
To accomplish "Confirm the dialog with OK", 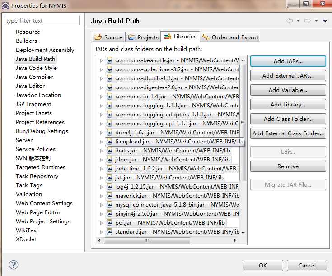I will tap(263, 266).
